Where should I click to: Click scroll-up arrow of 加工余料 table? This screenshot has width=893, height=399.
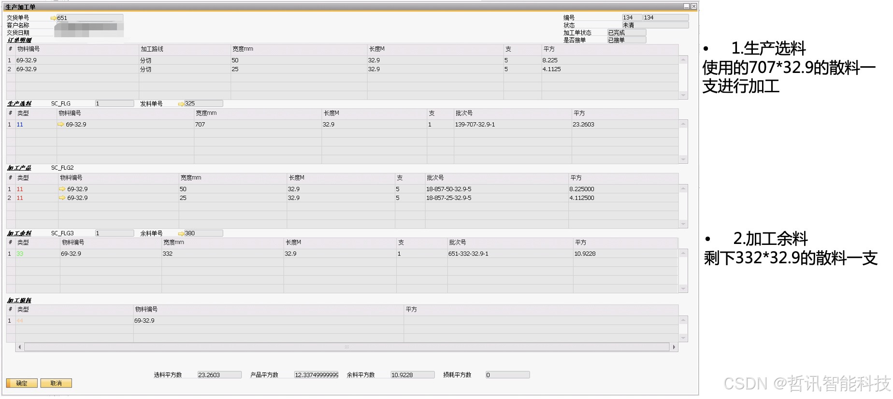[683, 253]
